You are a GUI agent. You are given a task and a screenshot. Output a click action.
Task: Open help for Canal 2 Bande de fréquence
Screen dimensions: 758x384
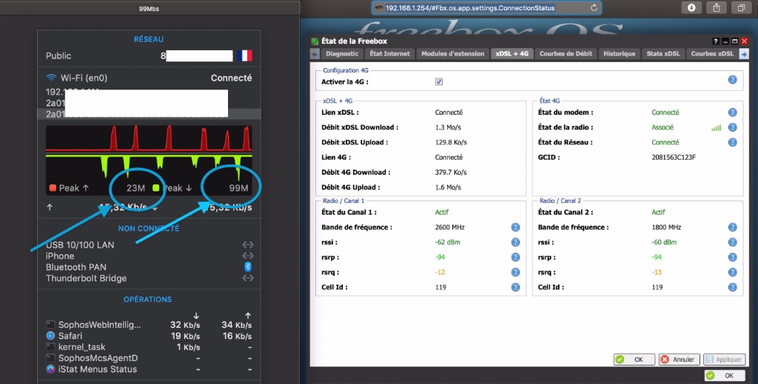[732, 227]
